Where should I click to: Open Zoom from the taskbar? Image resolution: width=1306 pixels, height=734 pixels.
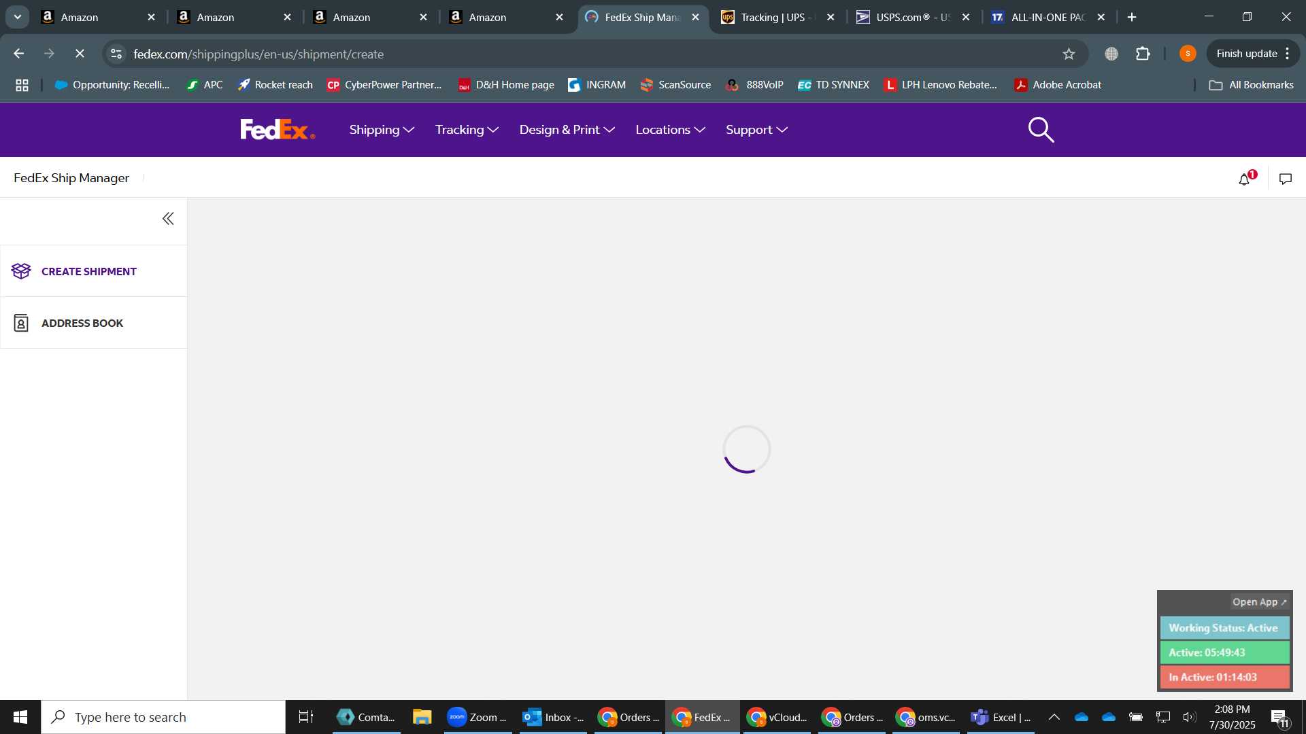478,717
